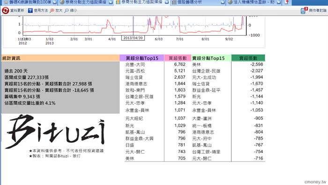Click the 縮小 zoom-out magnifier icon
The width and height of the screenshot is (328, 185).
tap(67, 10)
